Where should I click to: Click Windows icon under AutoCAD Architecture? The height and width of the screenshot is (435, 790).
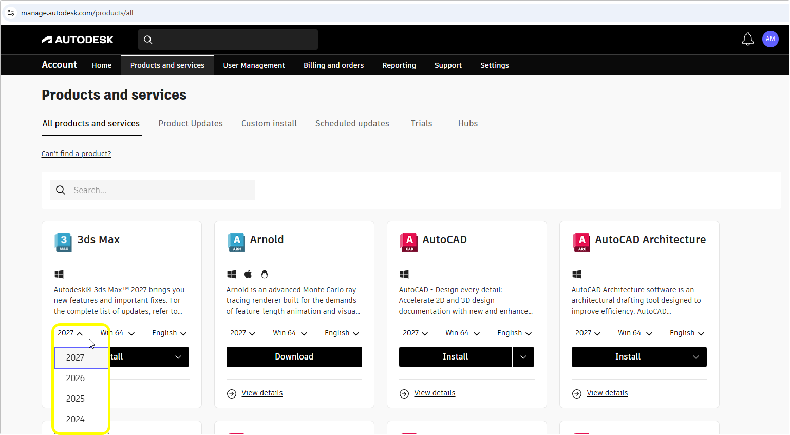point(577,274)
